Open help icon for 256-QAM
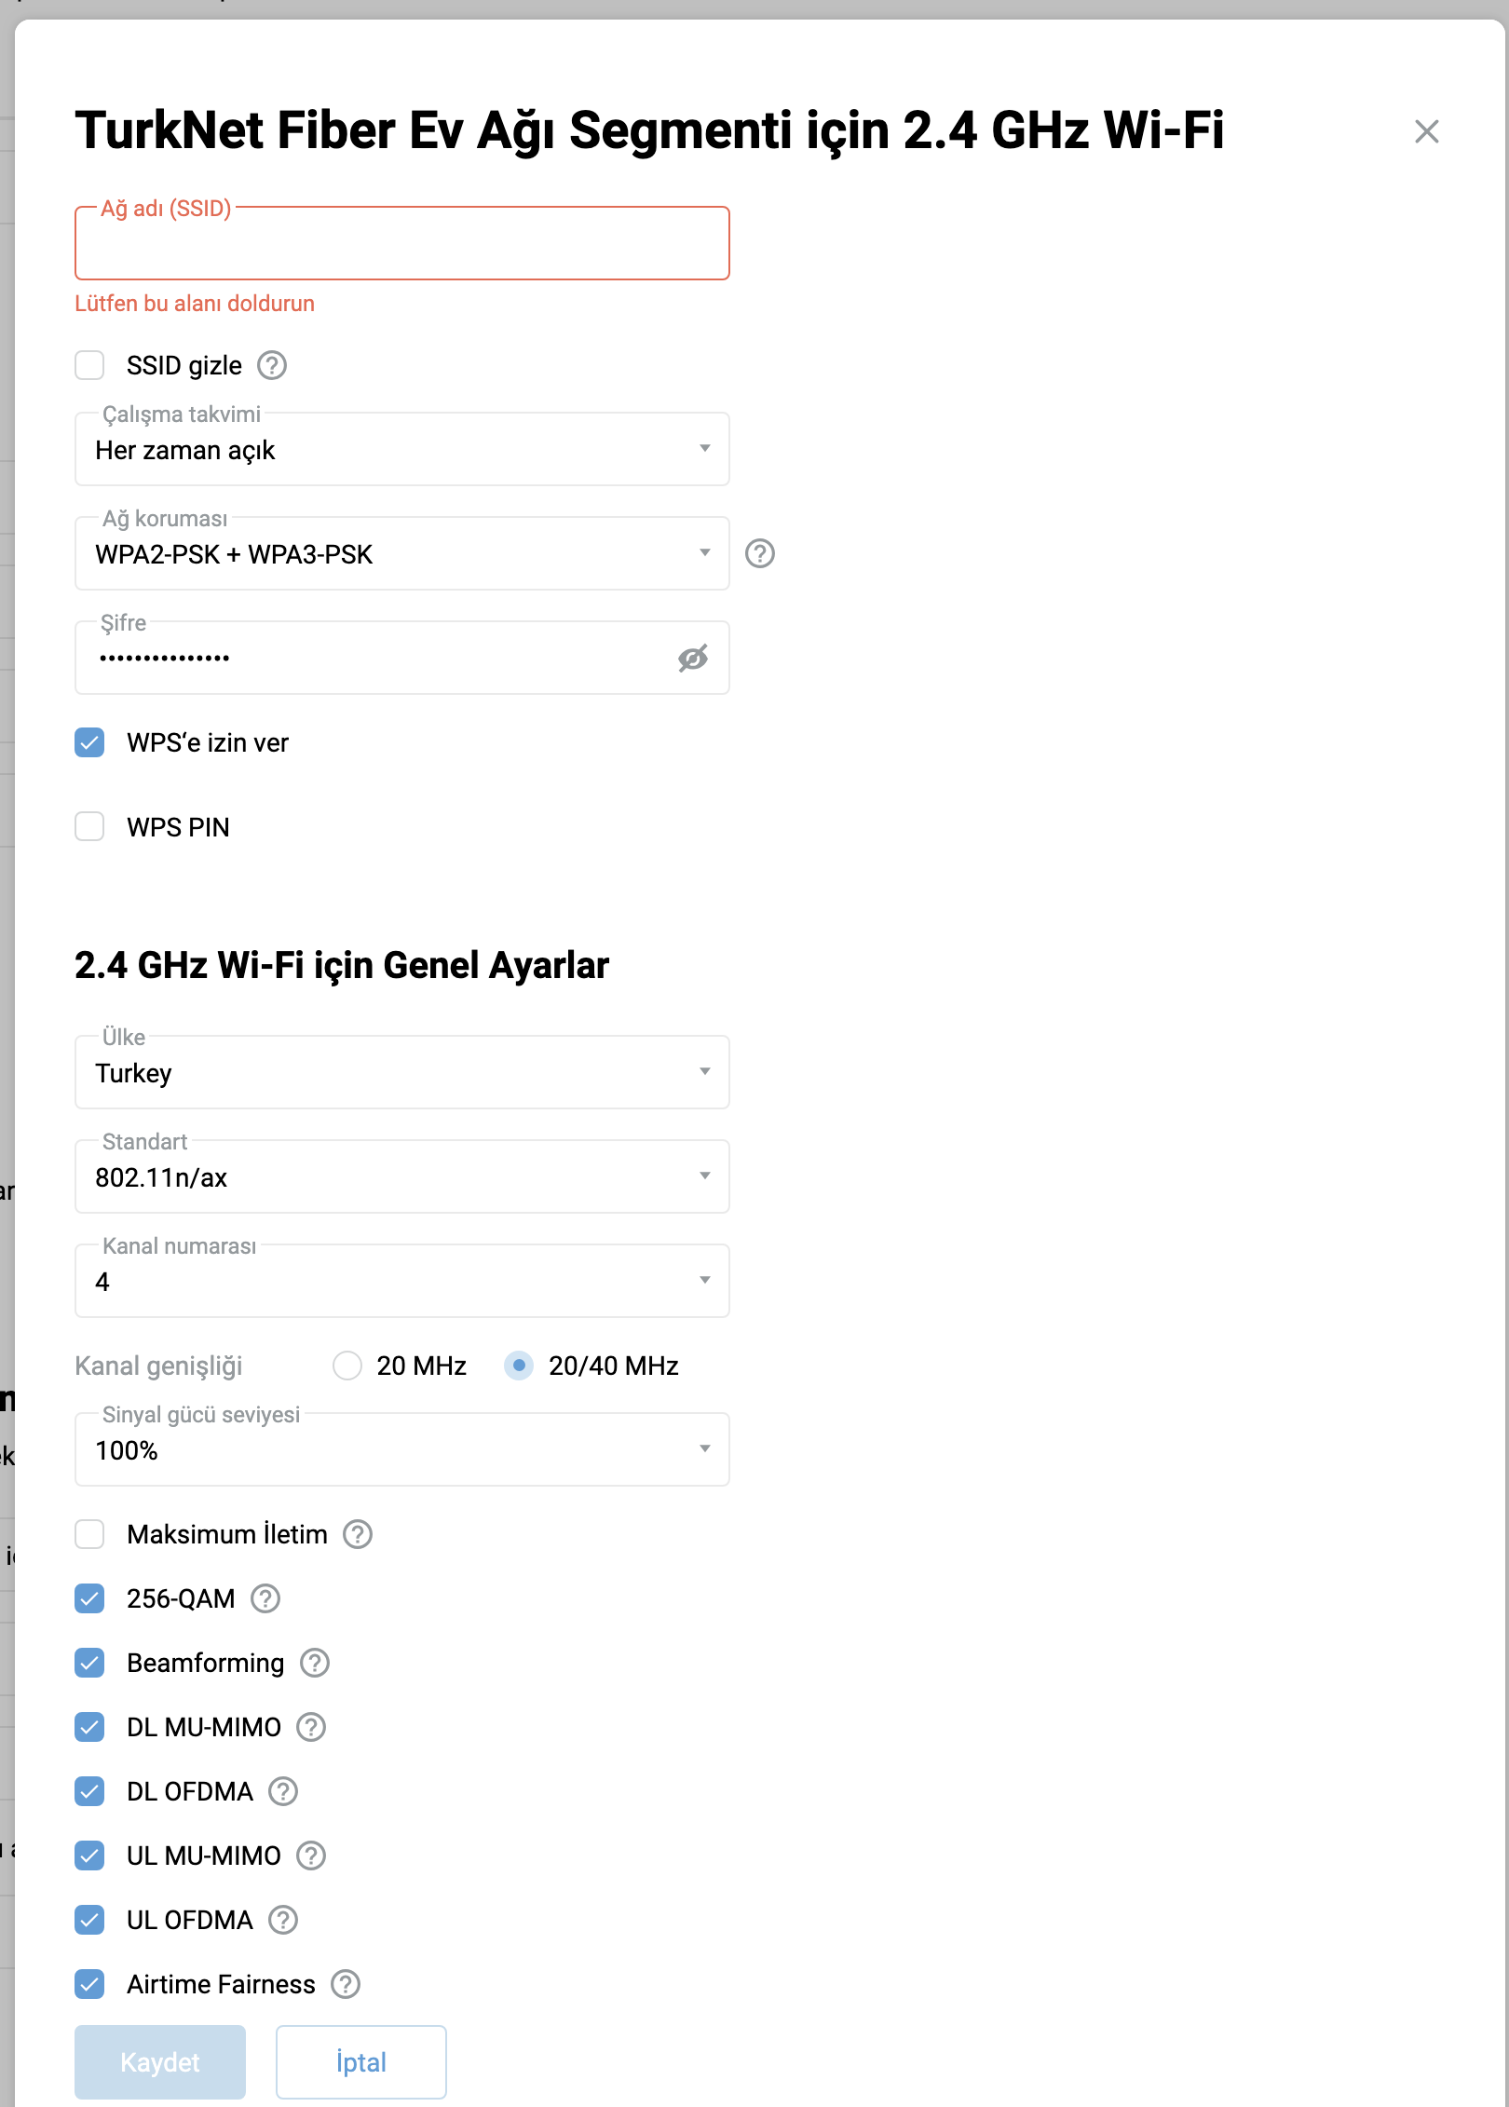This screenshot has height=2107, width=1509. coord(265,1598)
